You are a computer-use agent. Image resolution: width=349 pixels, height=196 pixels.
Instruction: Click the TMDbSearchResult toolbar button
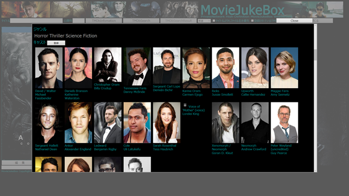point(178,21)
